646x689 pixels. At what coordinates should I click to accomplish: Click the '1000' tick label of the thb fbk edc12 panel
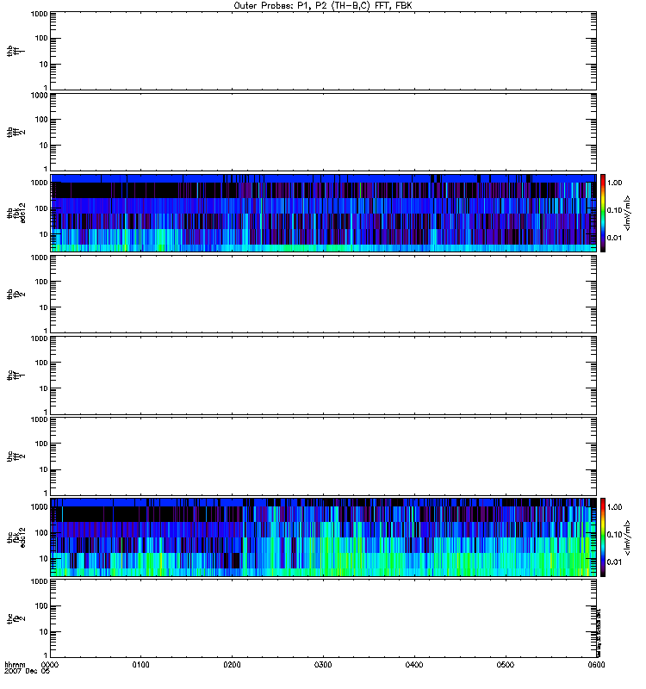39,183
